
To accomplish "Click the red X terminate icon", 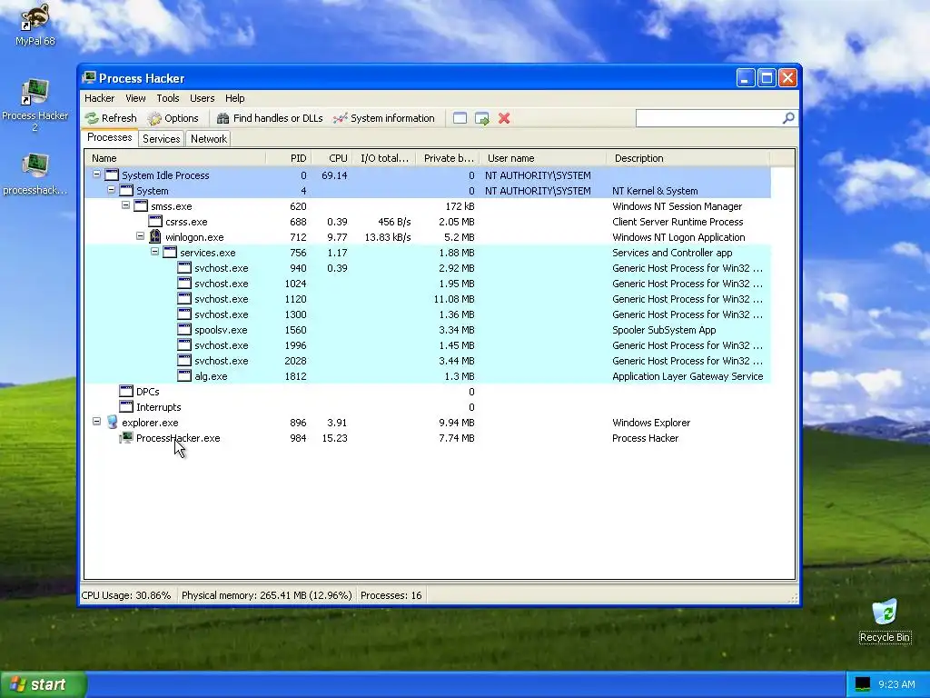I will (x=504, y=118).
